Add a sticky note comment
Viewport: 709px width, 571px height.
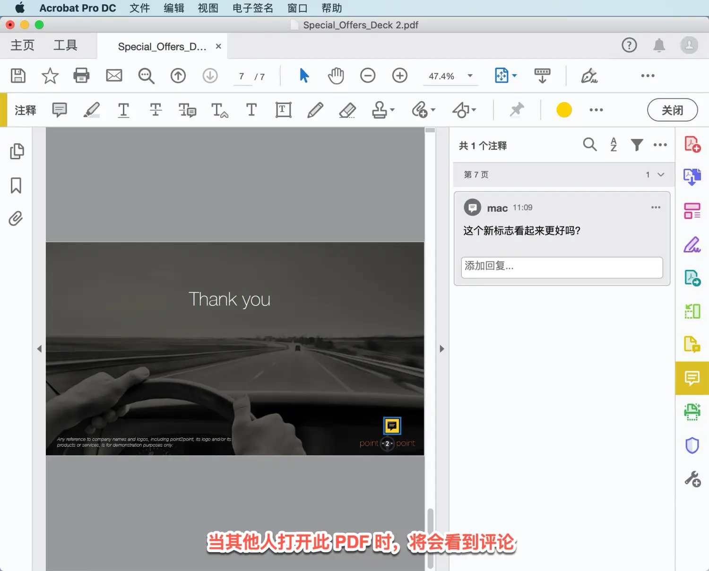click(60, 110)
